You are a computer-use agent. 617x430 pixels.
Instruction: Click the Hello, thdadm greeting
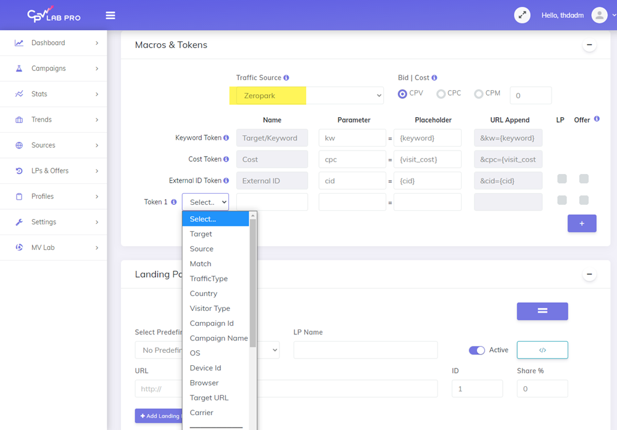coord(562,15)
